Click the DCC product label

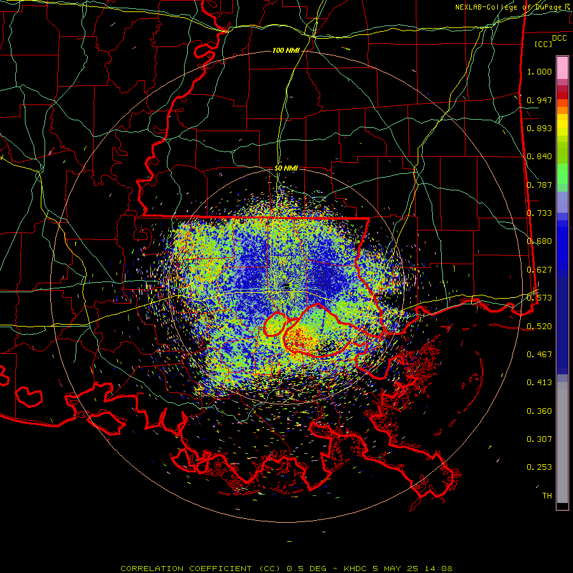559,38
